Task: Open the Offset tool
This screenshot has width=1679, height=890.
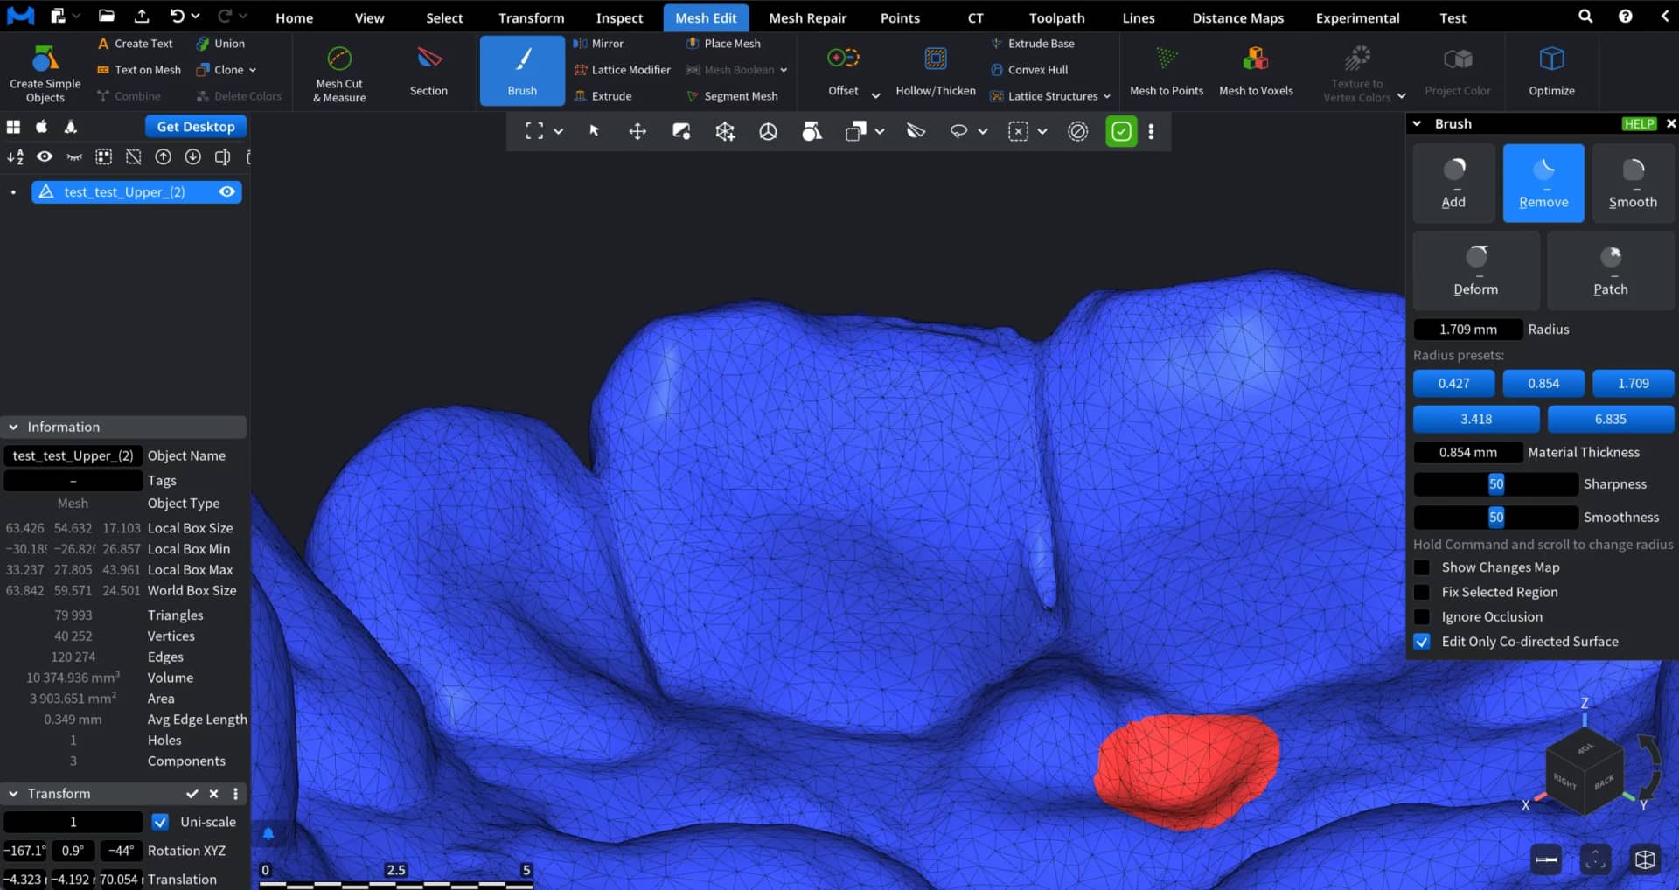Action: coord(843,72)
